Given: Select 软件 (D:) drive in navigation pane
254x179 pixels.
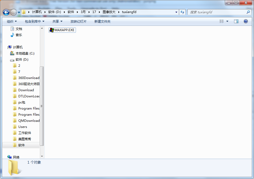Looking at the screenshot, I should click(19, 60).
